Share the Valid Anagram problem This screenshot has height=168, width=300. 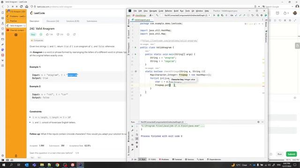point(74,35)
